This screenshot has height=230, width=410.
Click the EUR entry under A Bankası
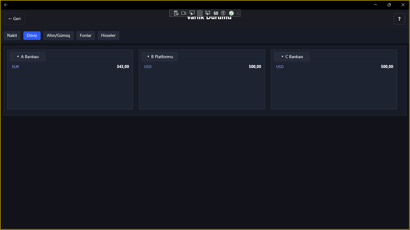coord(16,67)
